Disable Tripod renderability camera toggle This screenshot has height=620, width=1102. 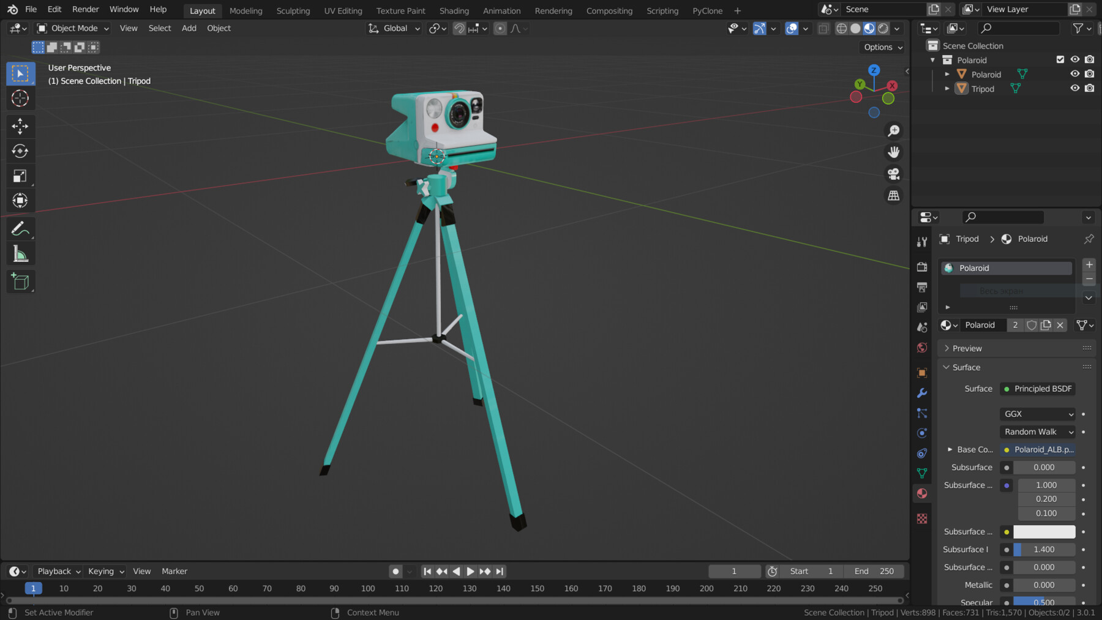click(x=1089, y=88)
